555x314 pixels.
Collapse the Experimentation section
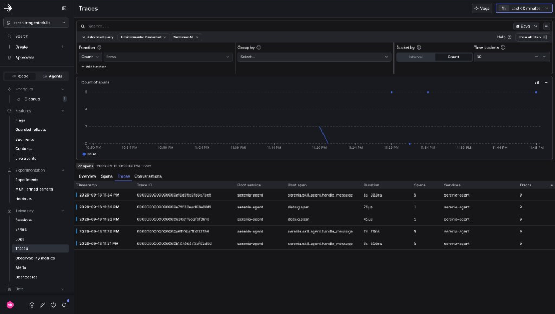click(x=63, y=170)
